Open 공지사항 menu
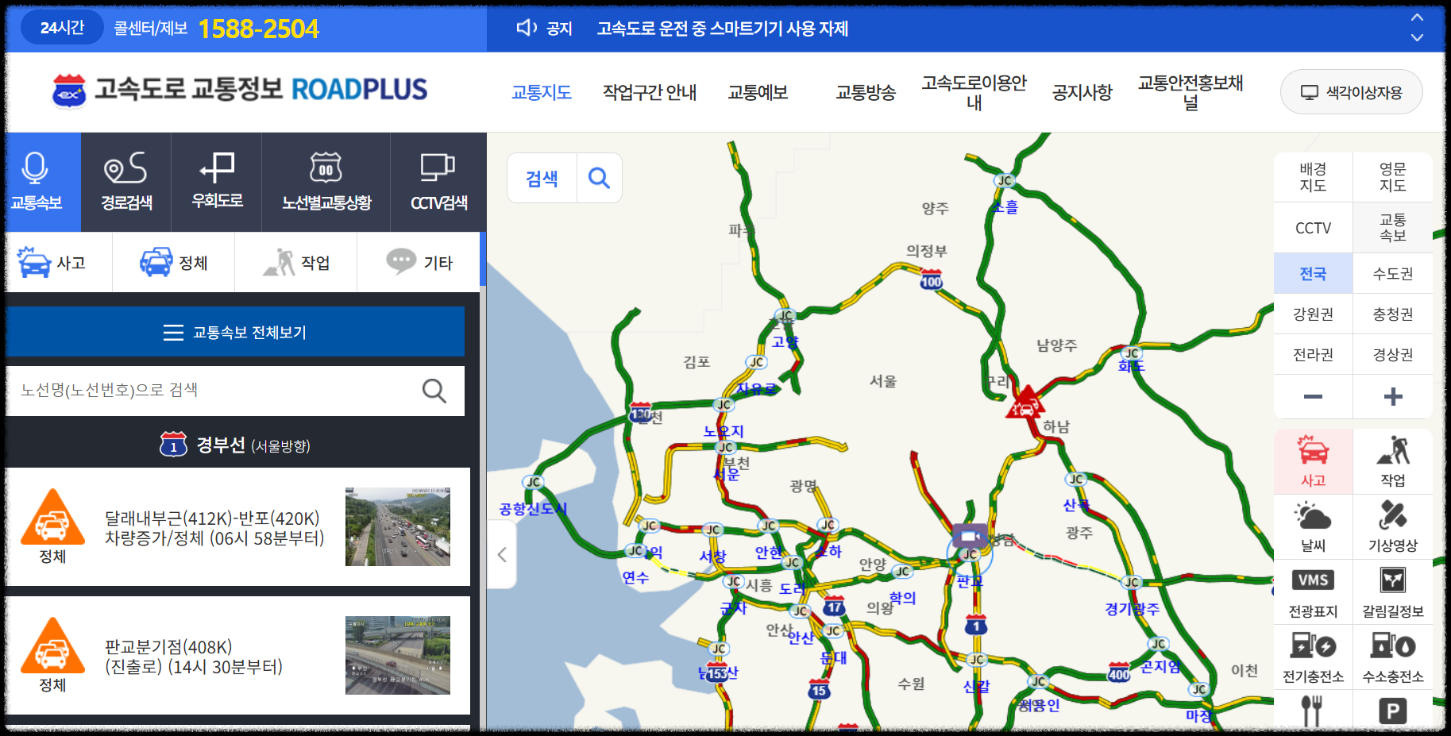 pyautogui.click(x=1082, y=92)
